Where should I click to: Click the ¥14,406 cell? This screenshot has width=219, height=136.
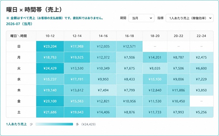click(x=103, y=112)
